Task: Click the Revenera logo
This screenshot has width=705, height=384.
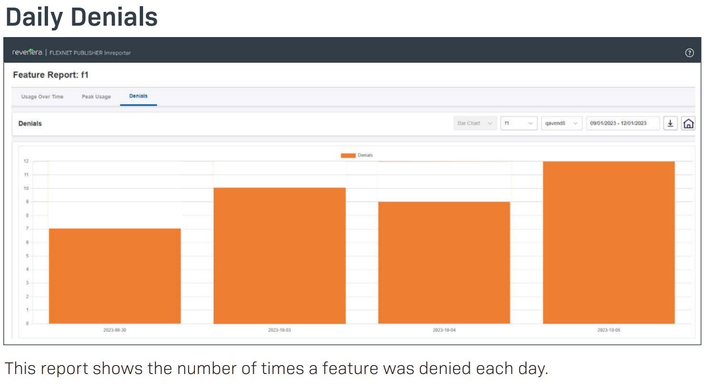Action: tap(27, 52)
